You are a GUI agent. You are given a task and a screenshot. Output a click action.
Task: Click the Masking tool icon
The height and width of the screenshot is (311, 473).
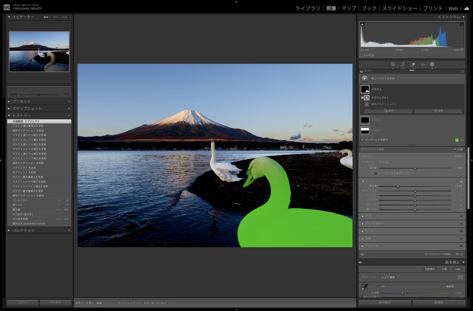[432, 64]
